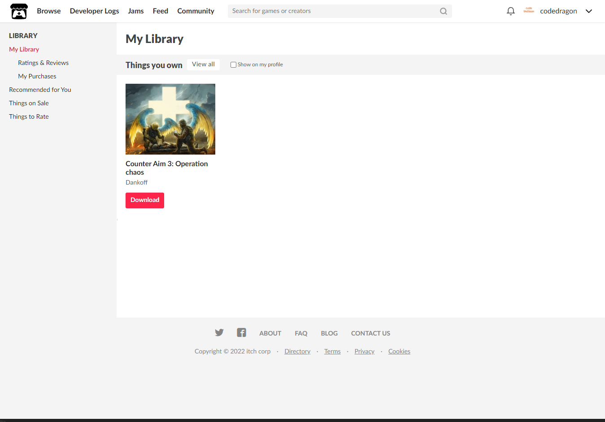Enable Show on my profile checkbox

coord(233,65)
